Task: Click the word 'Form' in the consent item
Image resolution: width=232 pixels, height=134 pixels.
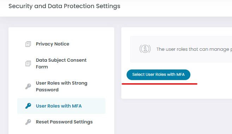Action: [x=42, y=67]
